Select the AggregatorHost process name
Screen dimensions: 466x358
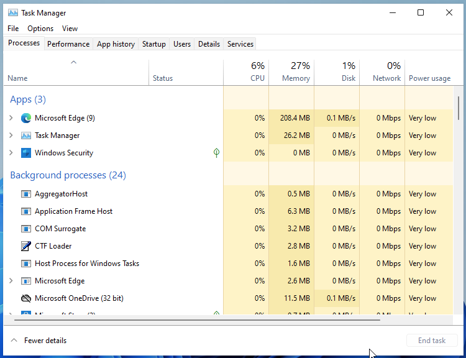62,194
